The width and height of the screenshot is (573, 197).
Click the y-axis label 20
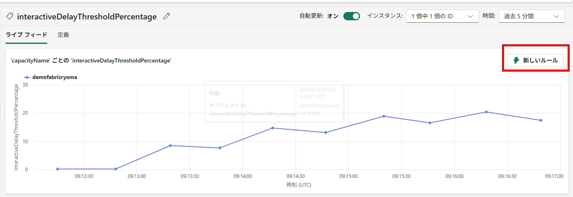click(x=25, y=113)
